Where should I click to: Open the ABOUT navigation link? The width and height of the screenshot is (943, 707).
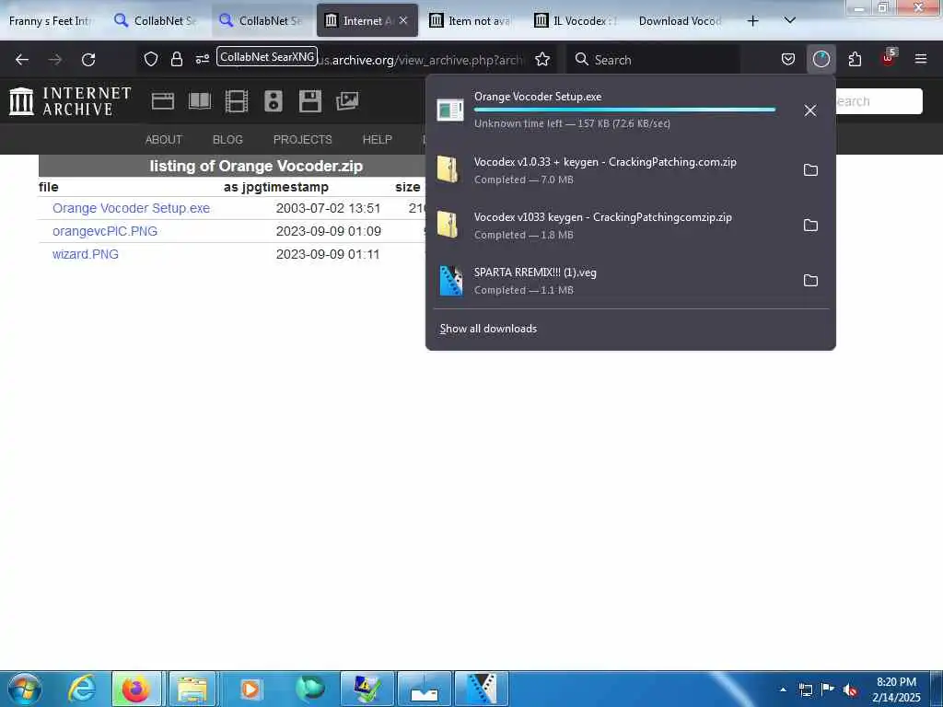pyautogui.click(x=164, y=140)
